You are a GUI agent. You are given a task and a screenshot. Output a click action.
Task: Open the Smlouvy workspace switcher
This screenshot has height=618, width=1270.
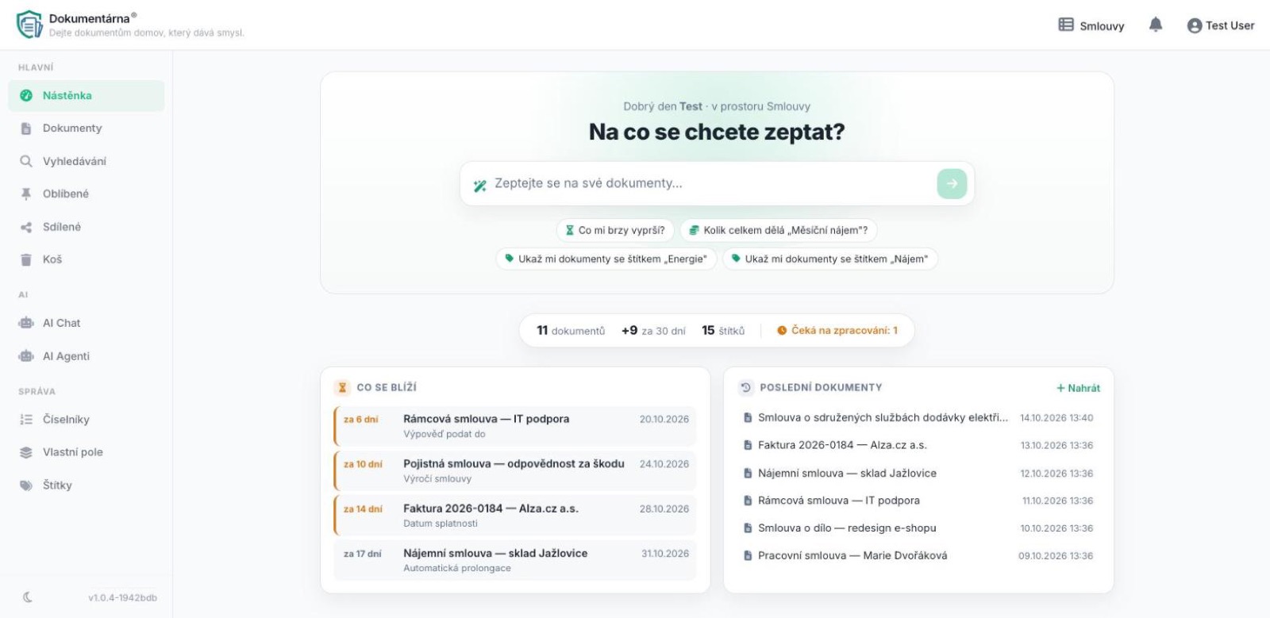pyautogui.click(x=1091, y=25)
